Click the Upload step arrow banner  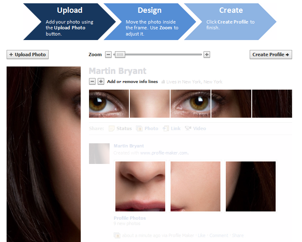click(70, 21)
